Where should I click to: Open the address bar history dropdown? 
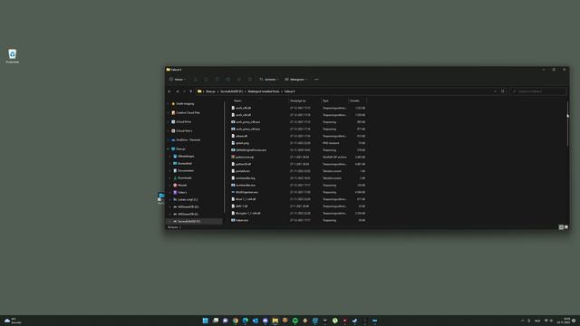[x=495, y=91]
